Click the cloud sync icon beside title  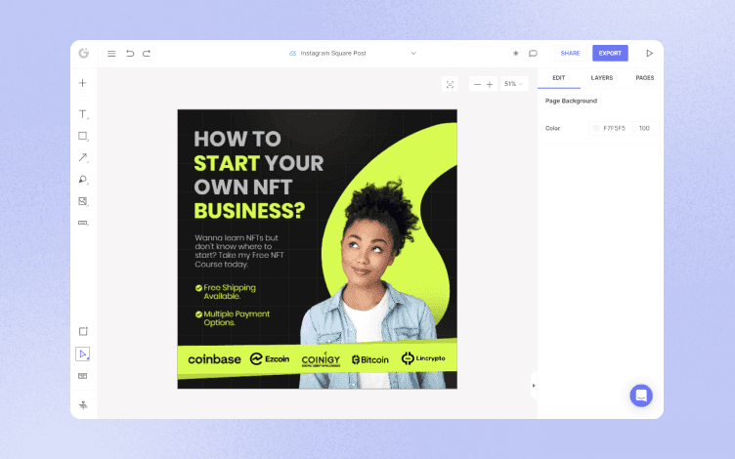tap(292, 54)
